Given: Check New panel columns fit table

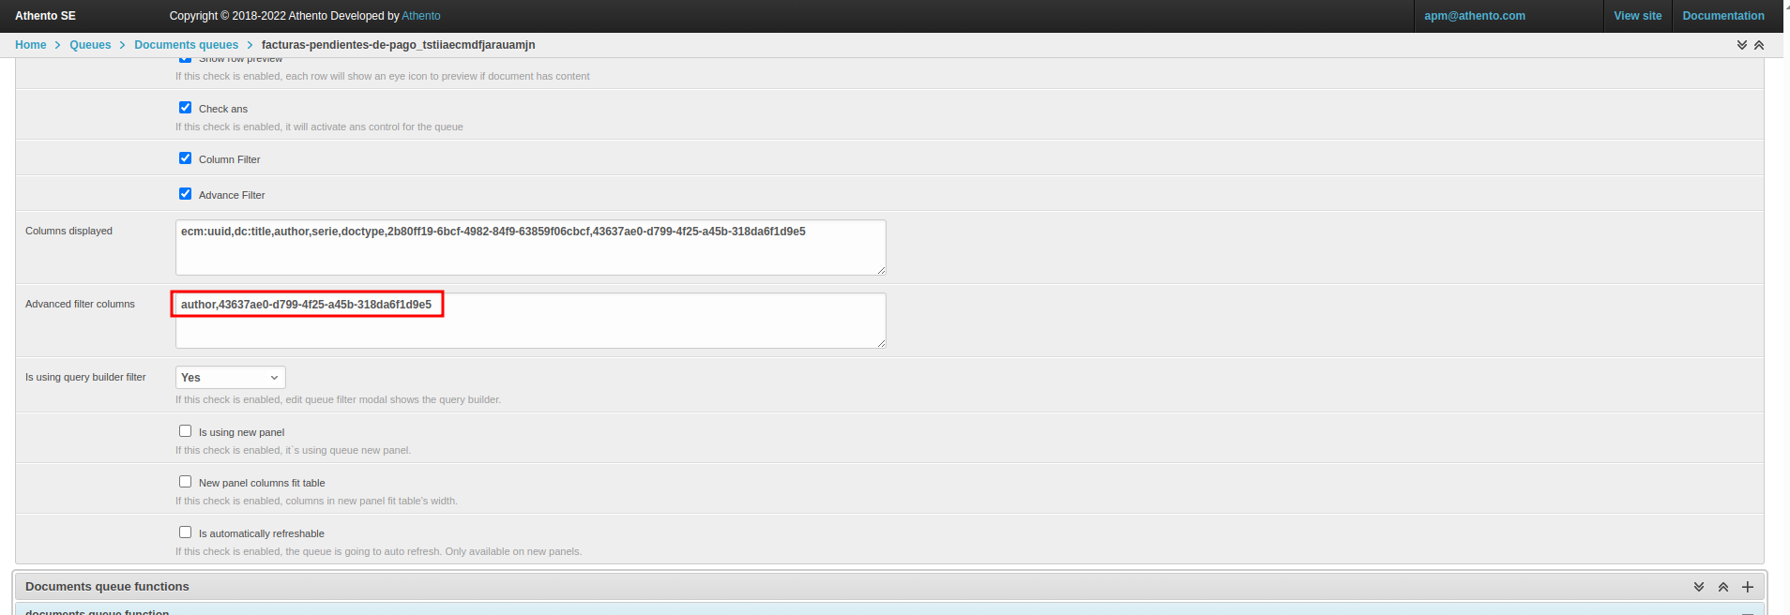Looking at the screenshot, I should pyautogui.click(x=185, y=482).
